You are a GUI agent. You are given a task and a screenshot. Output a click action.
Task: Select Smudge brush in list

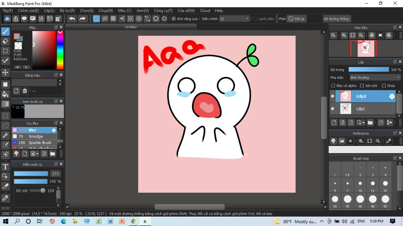click(x=34, y=136)
